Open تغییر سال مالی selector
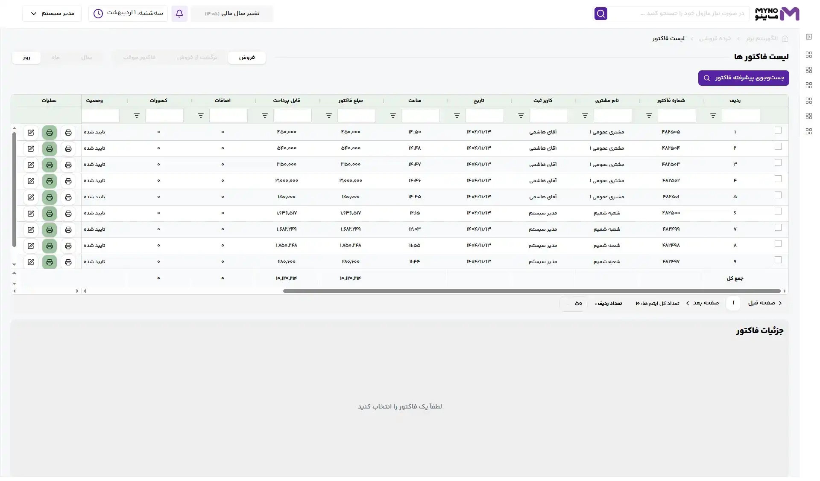 point(232,14)
